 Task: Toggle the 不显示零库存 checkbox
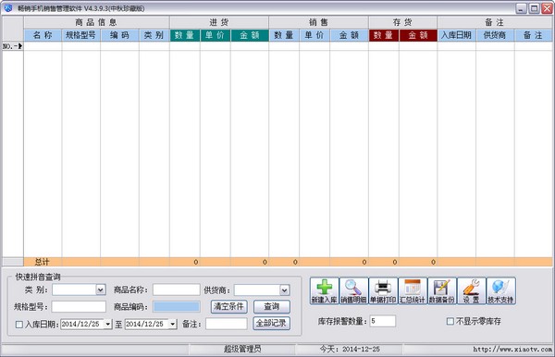pos(450,321)
